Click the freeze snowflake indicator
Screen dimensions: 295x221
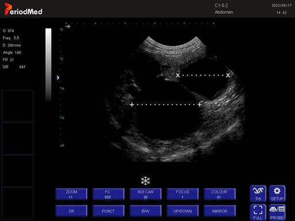145,181
